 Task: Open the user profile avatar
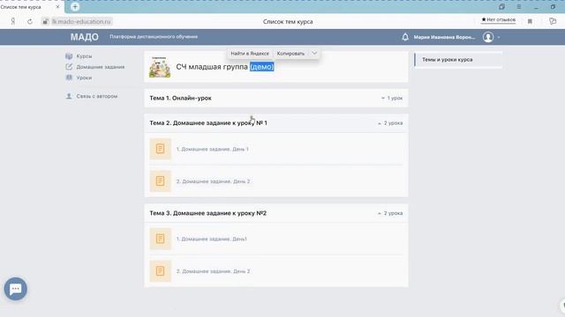488,37
